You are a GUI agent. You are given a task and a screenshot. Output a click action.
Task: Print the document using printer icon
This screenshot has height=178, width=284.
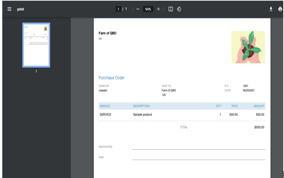[280, 9]
